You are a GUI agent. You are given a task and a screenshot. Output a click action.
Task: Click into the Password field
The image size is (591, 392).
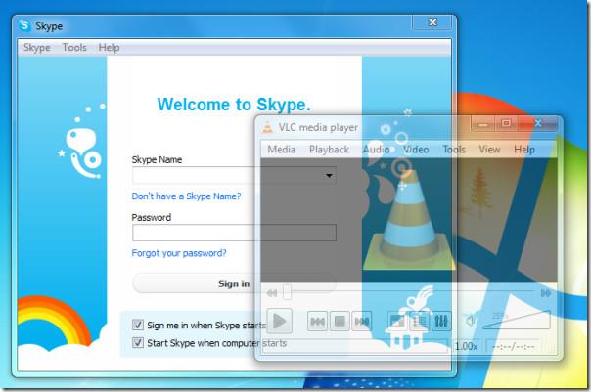(x=234, y=233)
